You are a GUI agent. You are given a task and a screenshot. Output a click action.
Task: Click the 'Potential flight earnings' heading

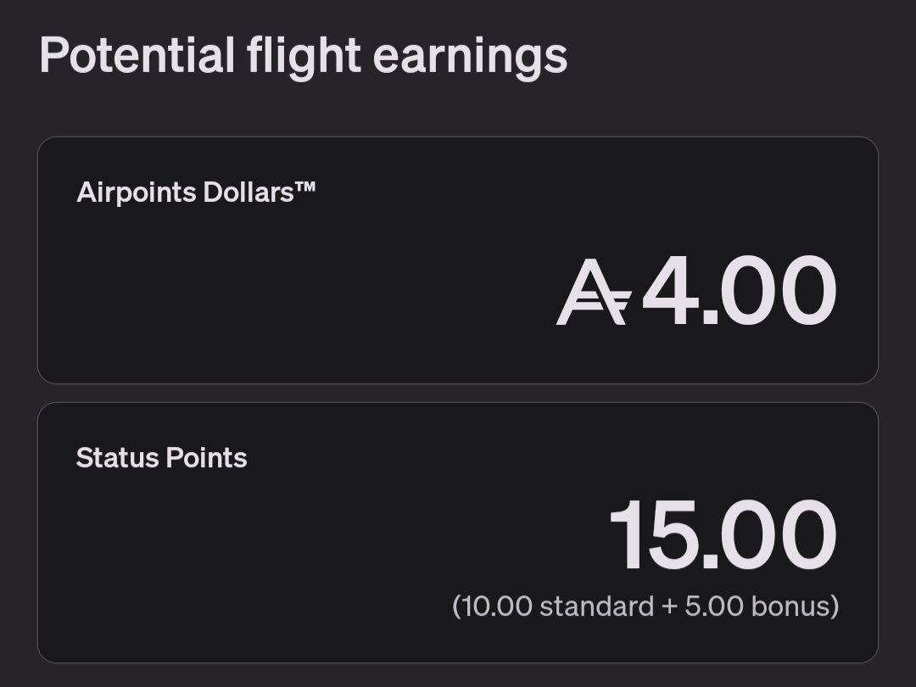tap(304, 58)
